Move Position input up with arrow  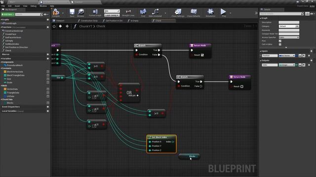point(300,56)
